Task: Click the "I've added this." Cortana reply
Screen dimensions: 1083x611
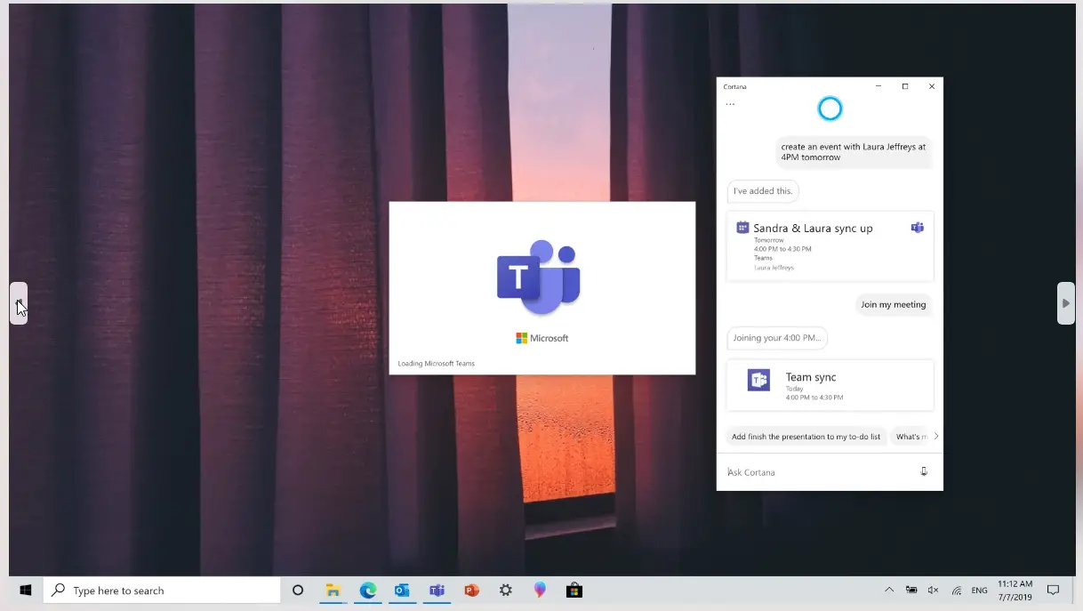Action: [x=763, y=190]
